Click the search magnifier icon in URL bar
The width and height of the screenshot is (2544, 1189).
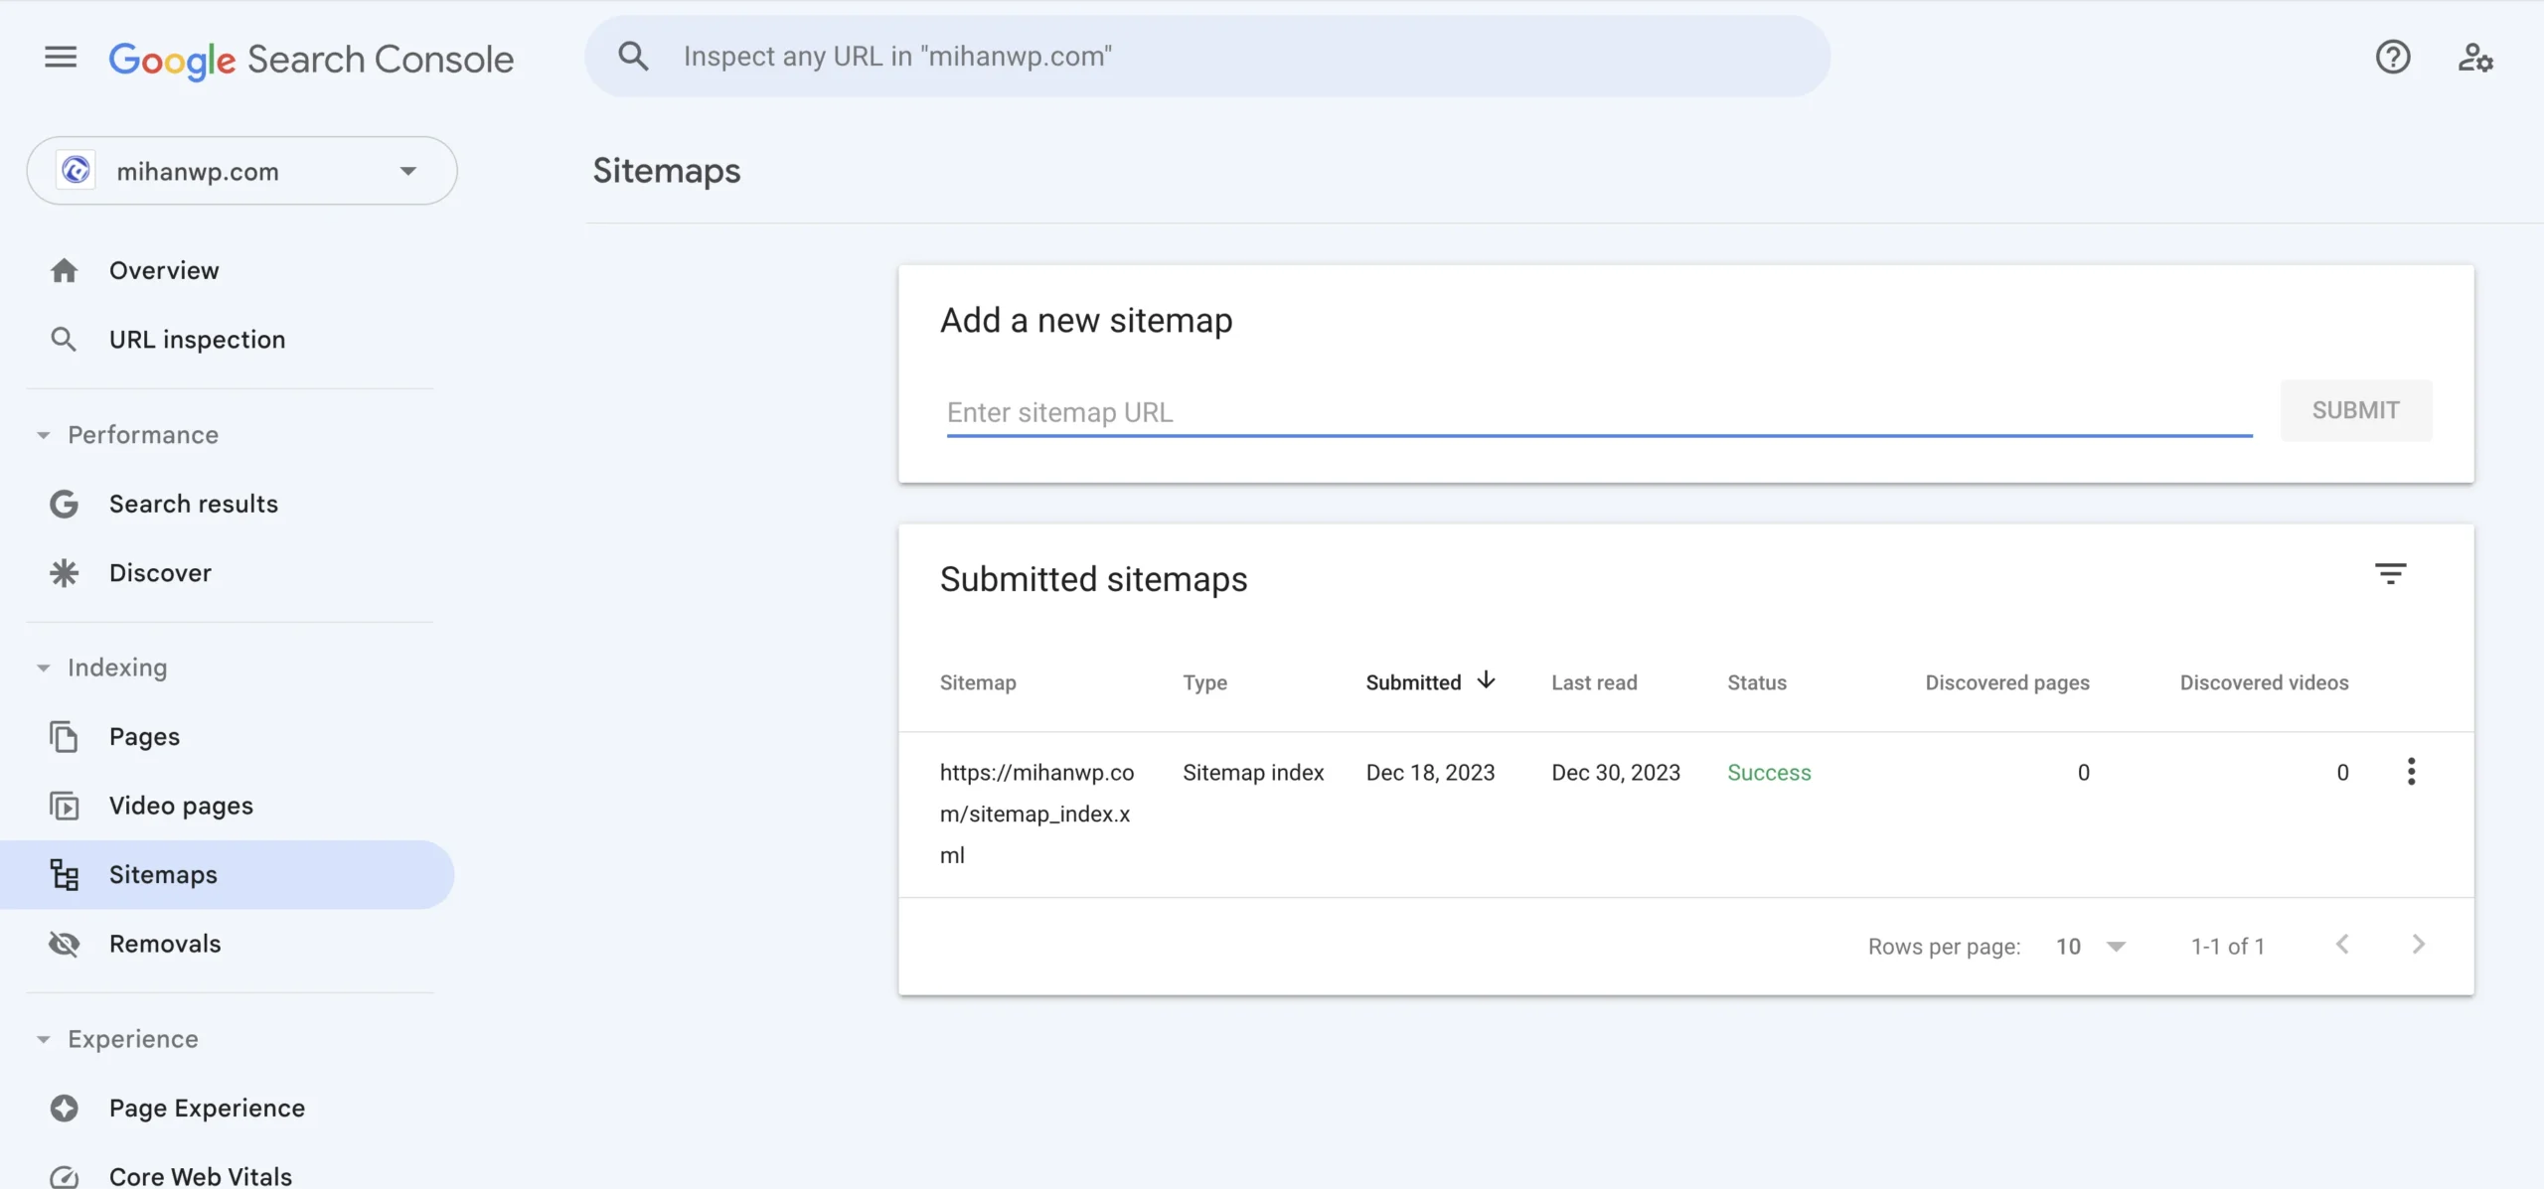pos(633,57)
